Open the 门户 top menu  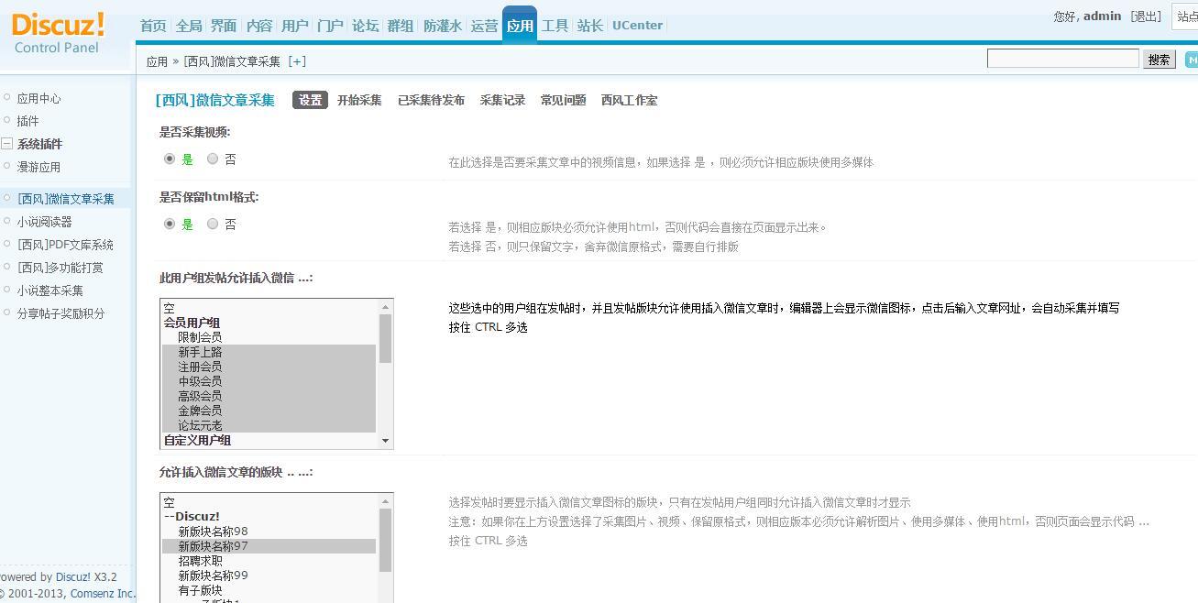click(330, 26)
